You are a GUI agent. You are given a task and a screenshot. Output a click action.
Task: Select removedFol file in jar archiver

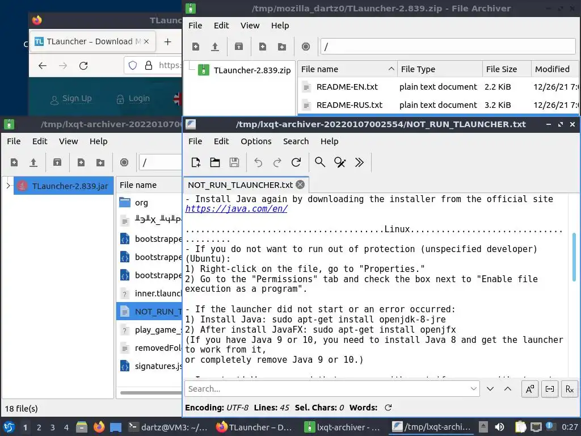pyautogui.click(x=149, y=348)
